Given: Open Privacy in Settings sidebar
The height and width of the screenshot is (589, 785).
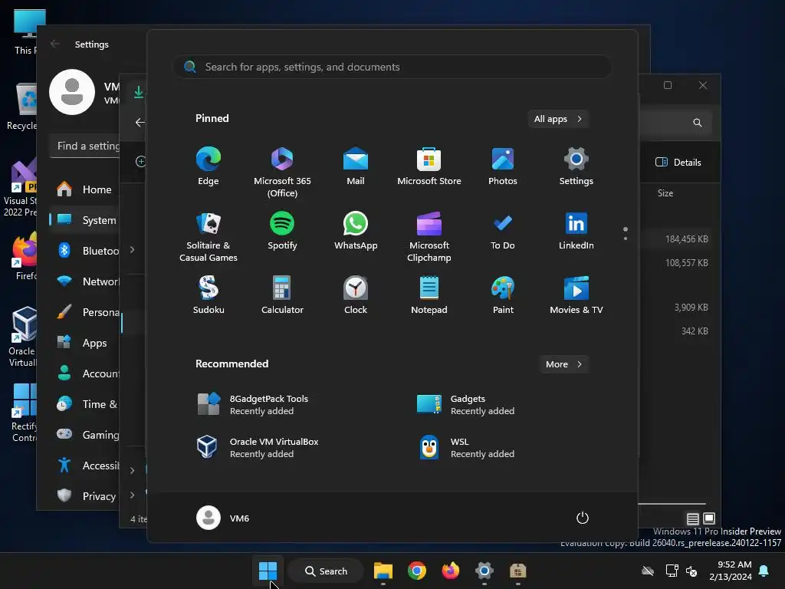Looking at the screenshot, I should [x=84, y=496].
